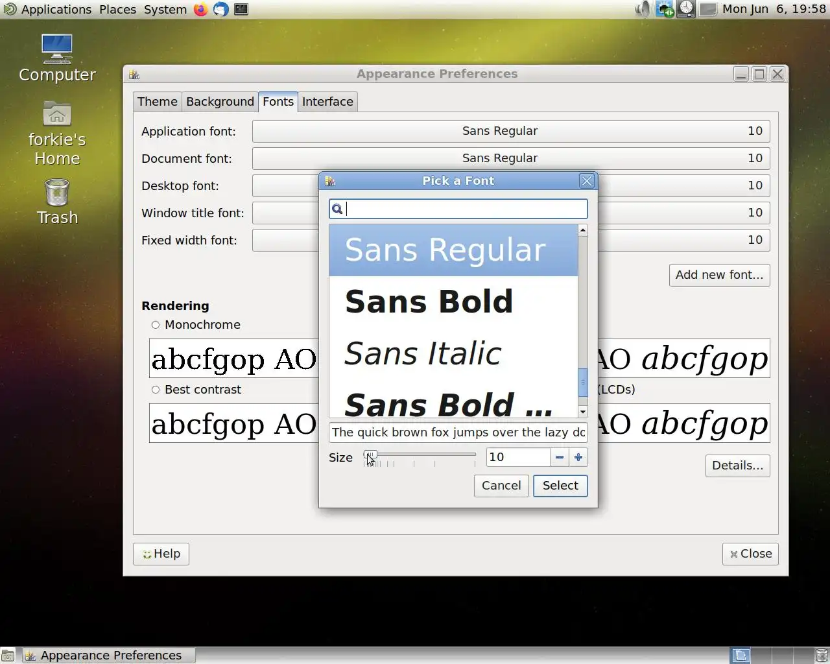
Task: Maximize the Appearance Preferences window
Action: pos(759,74)
